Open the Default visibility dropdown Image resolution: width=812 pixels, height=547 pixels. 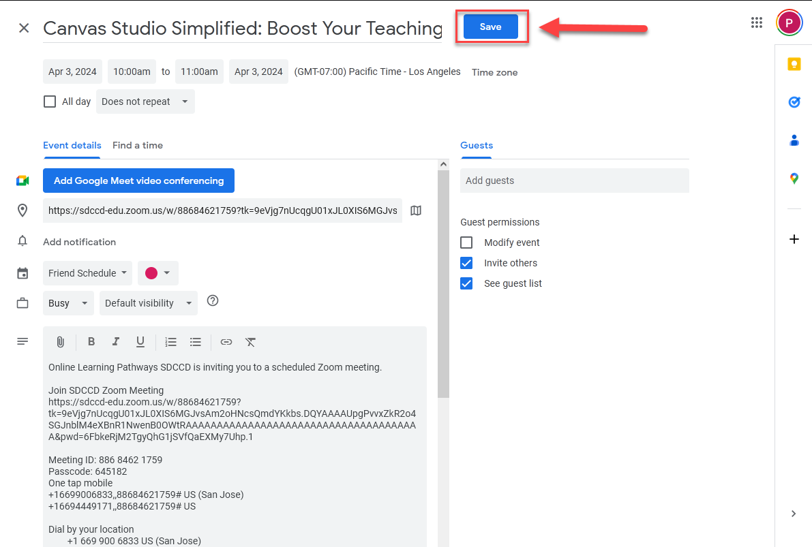(x=148, y=303)
